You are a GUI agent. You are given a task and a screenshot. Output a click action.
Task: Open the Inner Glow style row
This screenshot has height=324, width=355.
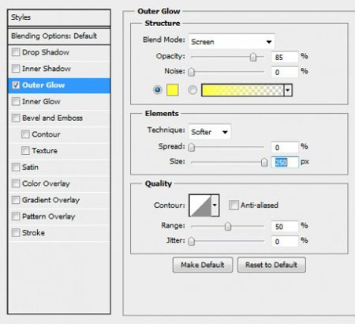(59, 101)
